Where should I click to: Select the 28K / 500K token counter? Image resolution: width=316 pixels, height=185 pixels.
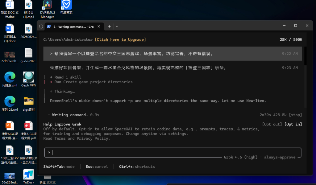click(291, 40)
